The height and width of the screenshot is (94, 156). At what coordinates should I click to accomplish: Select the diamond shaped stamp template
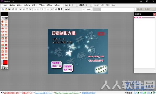3,42
